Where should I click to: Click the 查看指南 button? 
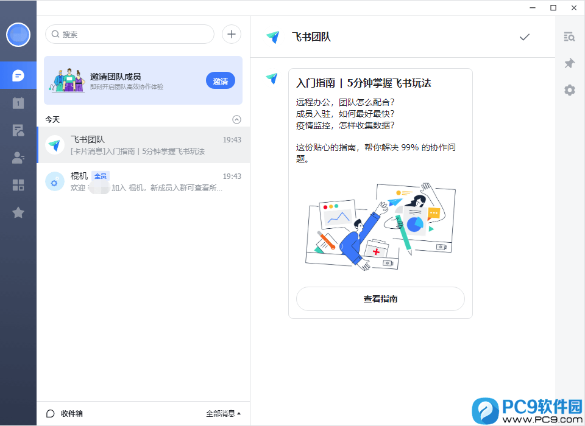coord(380,299)
